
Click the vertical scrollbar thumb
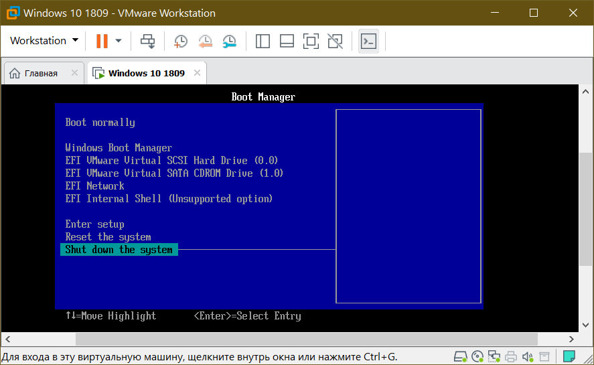[585, 209]
